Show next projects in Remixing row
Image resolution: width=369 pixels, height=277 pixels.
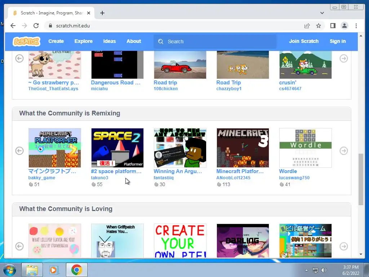(343, 151)
